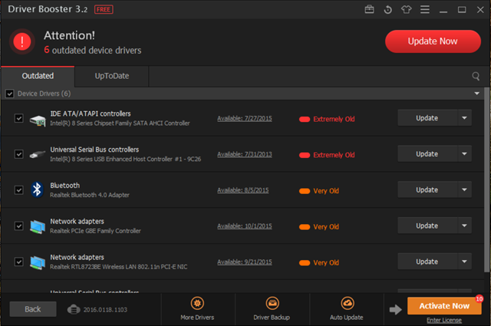This screenshot has height=326, width=491.
Task: Click Very Old status of RTL8723BE Wireless row
Action: (x=319, y=262)
